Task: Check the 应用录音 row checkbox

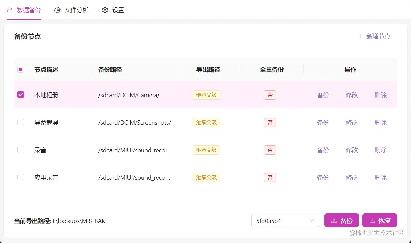Action: [x=21, y=177]
